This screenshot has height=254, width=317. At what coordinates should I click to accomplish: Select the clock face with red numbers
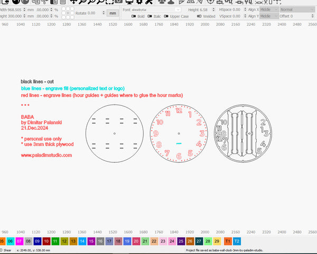pyautogui.click(x=179, y=133)
